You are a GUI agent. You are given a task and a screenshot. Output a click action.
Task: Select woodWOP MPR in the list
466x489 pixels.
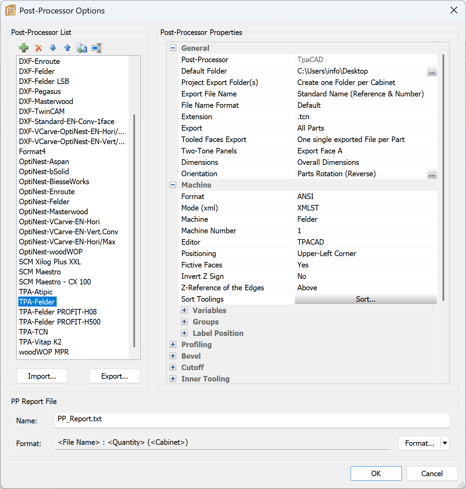pos(44,352)
